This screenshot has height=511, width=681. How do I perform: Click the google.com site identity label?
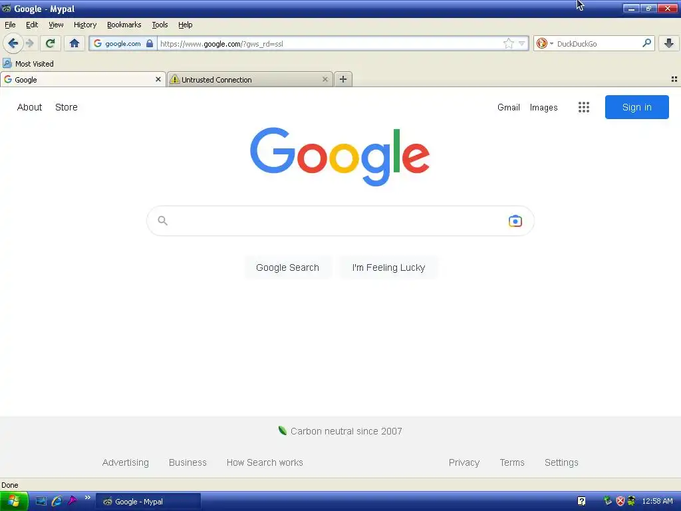click(x=123, y=43)
